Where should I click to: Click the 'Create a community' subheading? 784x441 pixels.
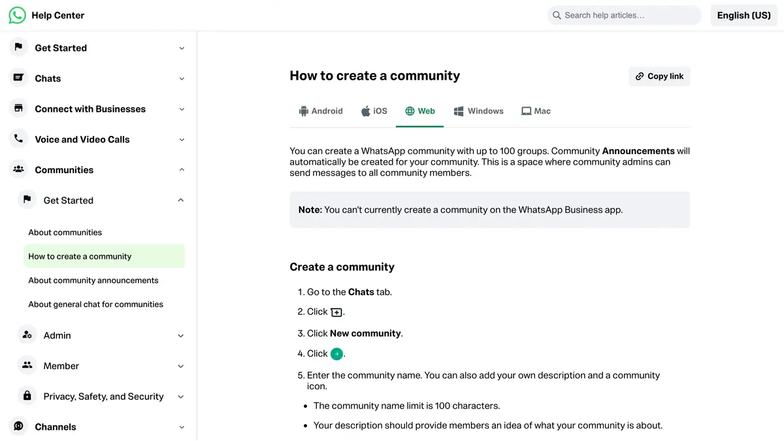[x=342, y=267]
